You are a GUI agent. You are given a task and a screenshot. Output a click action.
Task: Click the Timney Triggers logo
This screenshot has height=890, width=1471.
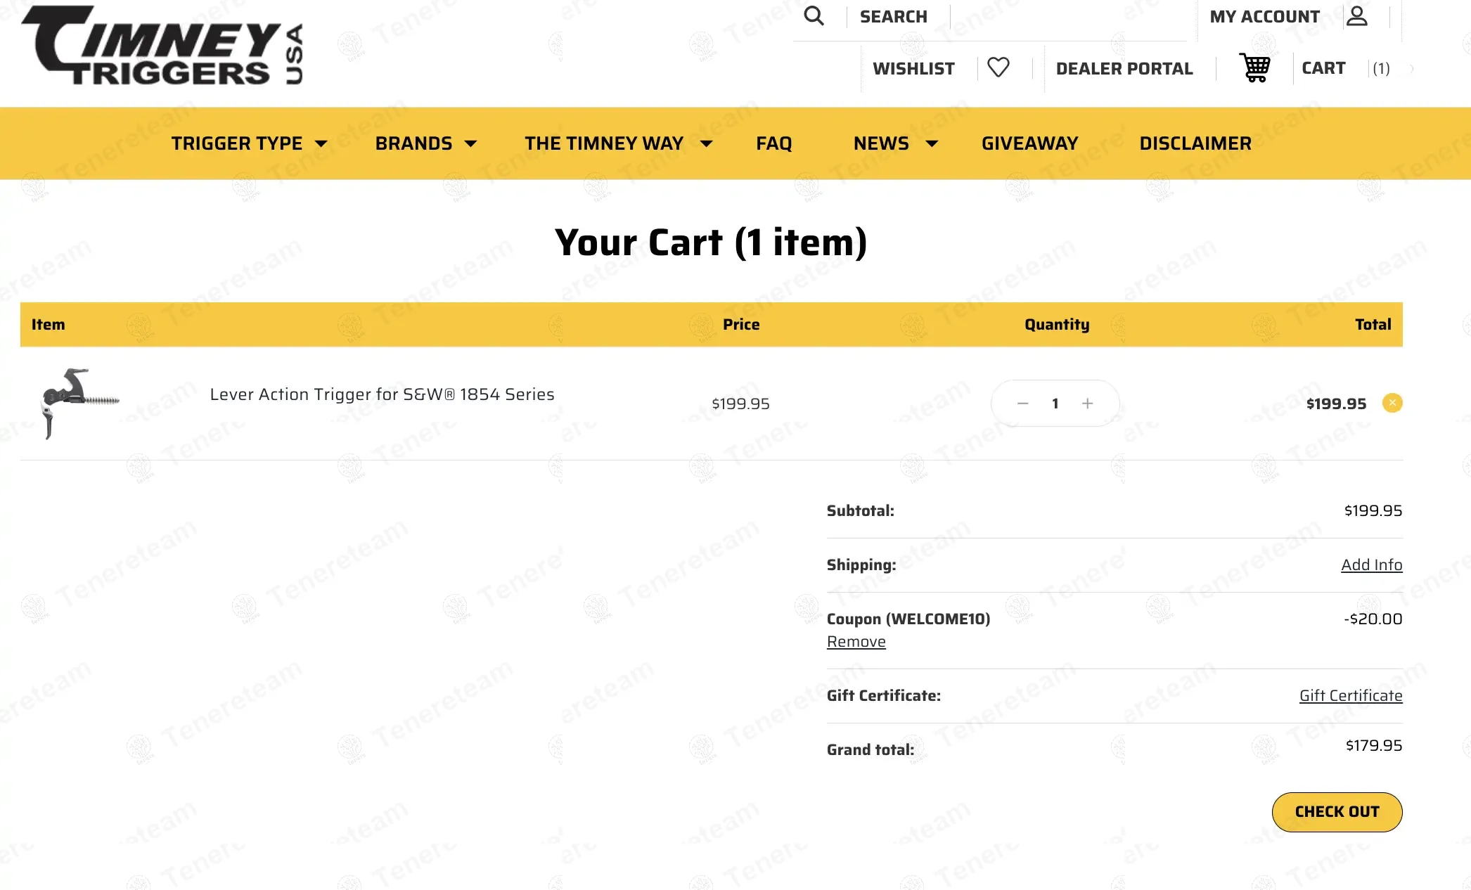click(x=162, y=46)
